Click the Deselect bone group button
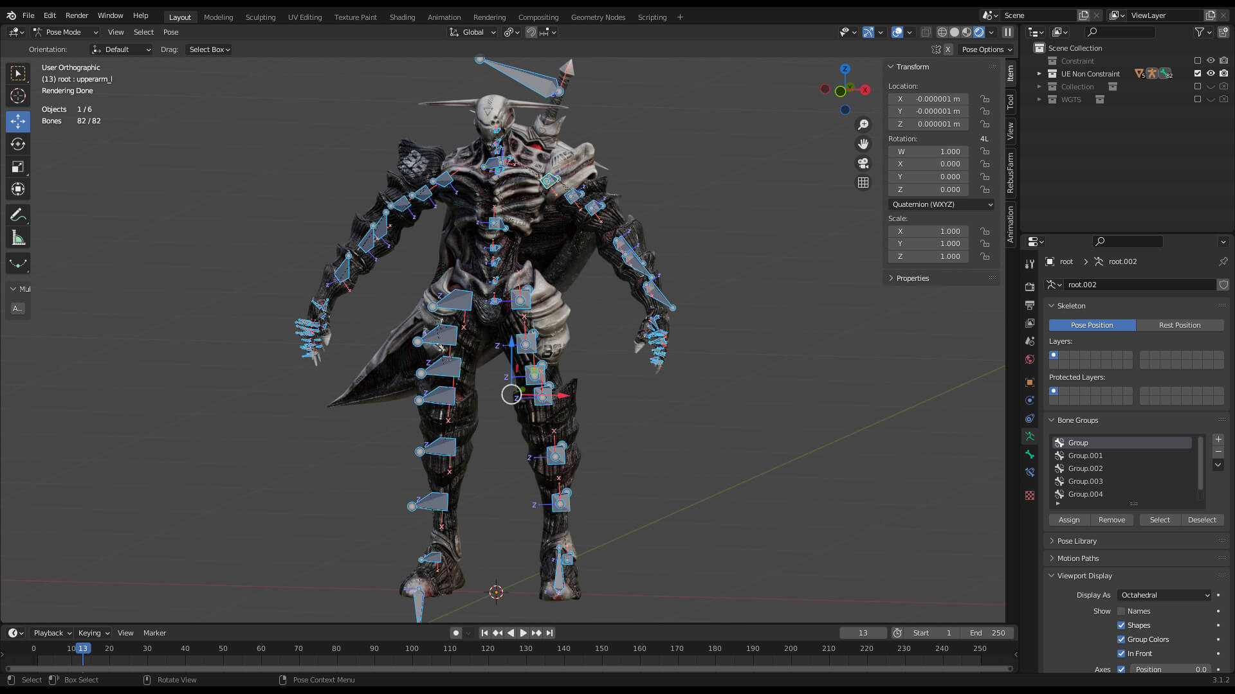Image resolution: width=1235 pixels, height=694 pixels. click(x=1202, y=520)
